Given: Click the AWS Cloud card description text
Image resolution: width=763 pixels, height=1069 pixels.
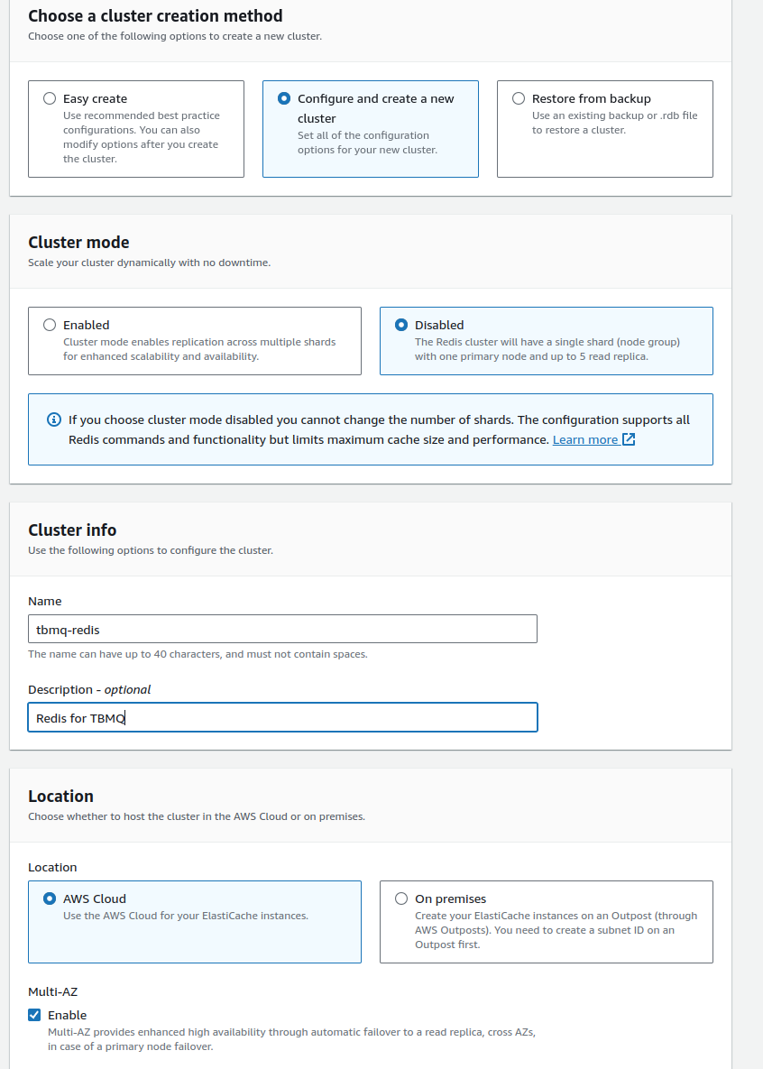Looking at the screenshot, I should [185, 916].
